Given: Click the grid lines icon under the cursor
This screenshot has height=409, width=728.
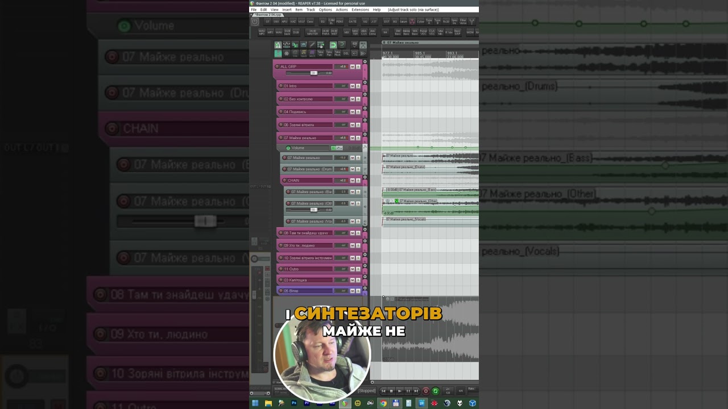Looking at the screenshot, I should (320, 45).
